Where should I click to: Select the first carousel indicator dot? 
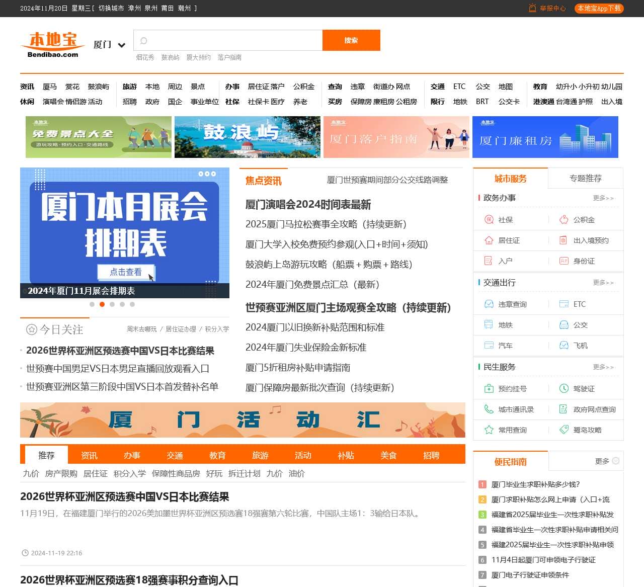(x=92, y=304)
